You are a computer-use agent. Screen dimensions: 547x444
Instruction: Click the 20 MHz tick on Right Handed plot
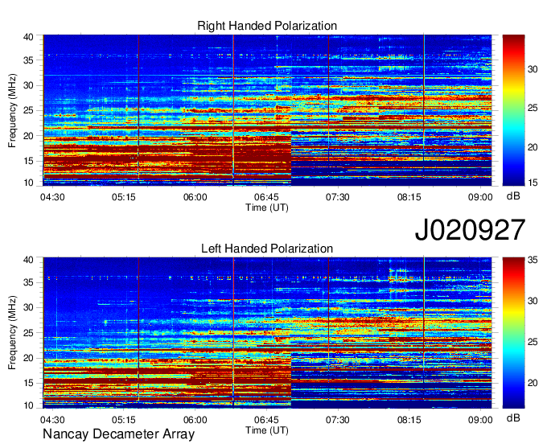(28, 136)
